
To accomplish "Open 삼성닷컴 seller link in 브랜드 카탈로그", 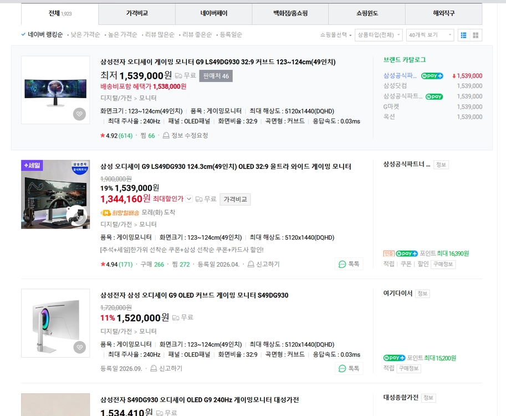I will tap(395, 86).
